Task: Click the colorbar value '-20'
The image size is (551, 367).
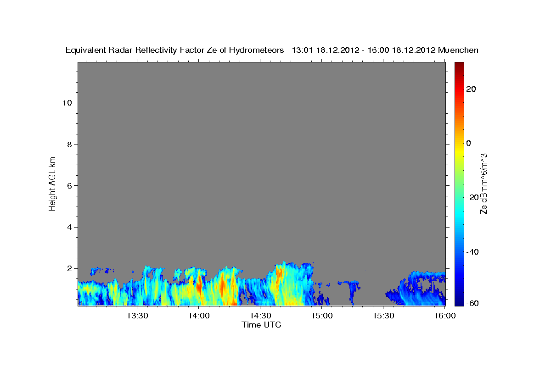Action: coord(472,197)
